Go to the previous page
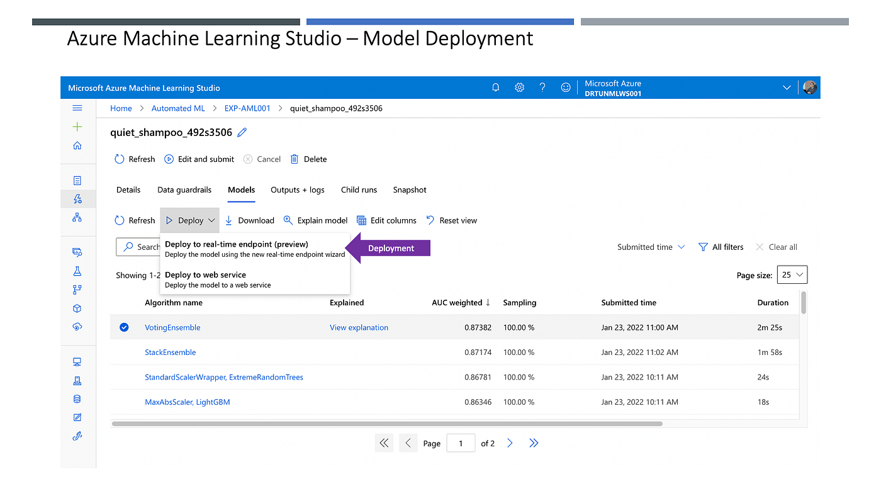This screenshot has height=496, width=881. pyautogui.click(x=408, y=443)
